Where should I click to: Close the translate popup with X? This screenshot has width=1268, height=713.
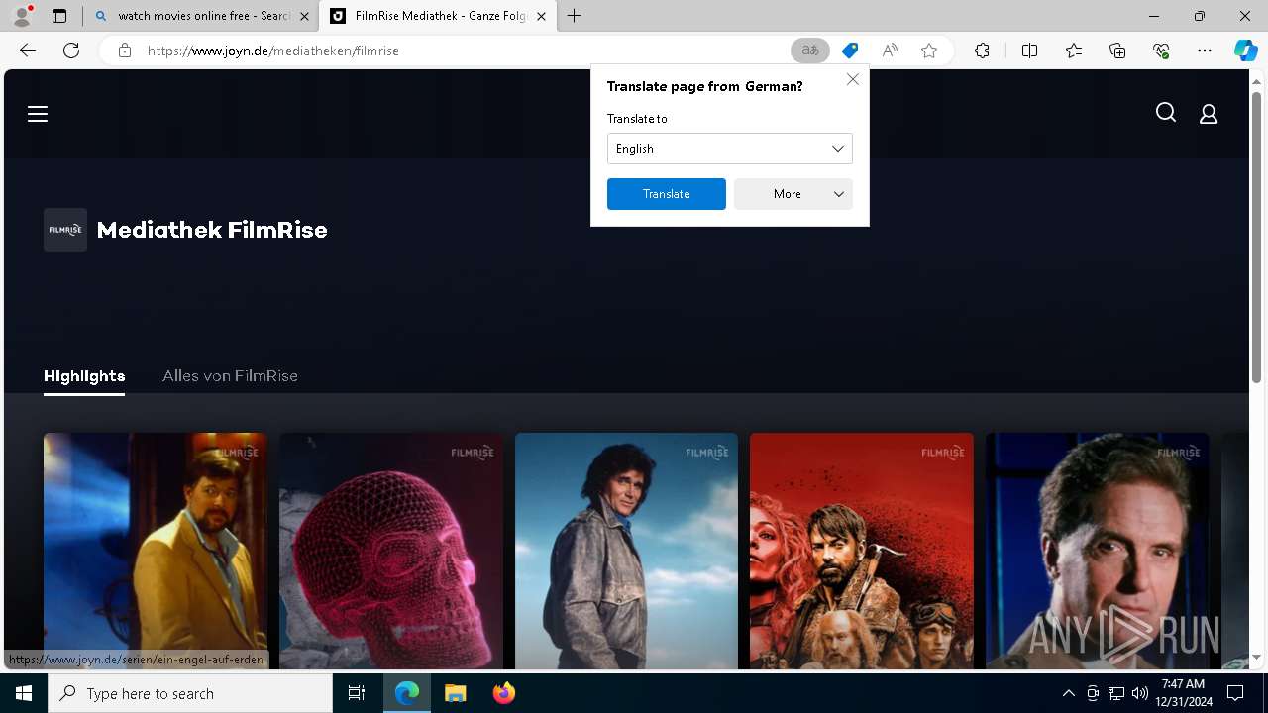click(x=853, y=79)
